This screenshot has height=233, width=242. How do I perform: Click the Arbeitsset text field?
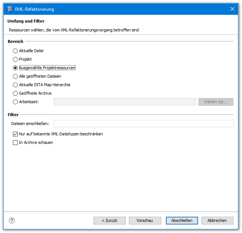tap(125, 102)
